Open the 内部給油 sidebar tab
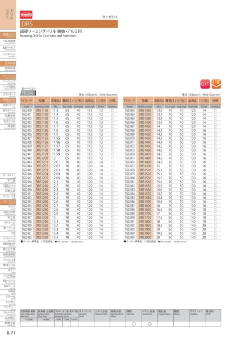The width and height of the screenshot is (241, 340). coord(8,69)
